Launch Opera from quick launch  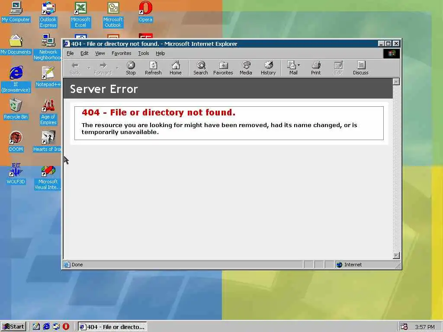point(66,327)
